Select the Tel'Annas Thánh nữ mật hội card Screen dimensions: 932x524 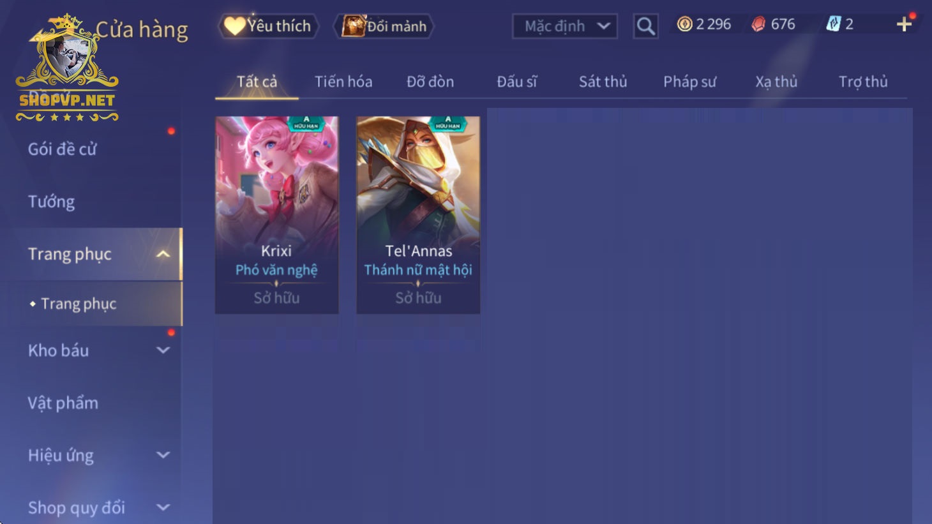point(418,214)
